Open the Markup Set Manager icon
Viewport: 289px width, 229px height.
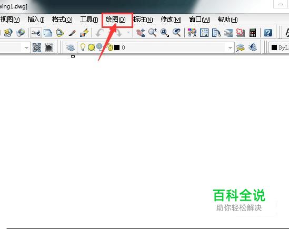pos(241,33)
